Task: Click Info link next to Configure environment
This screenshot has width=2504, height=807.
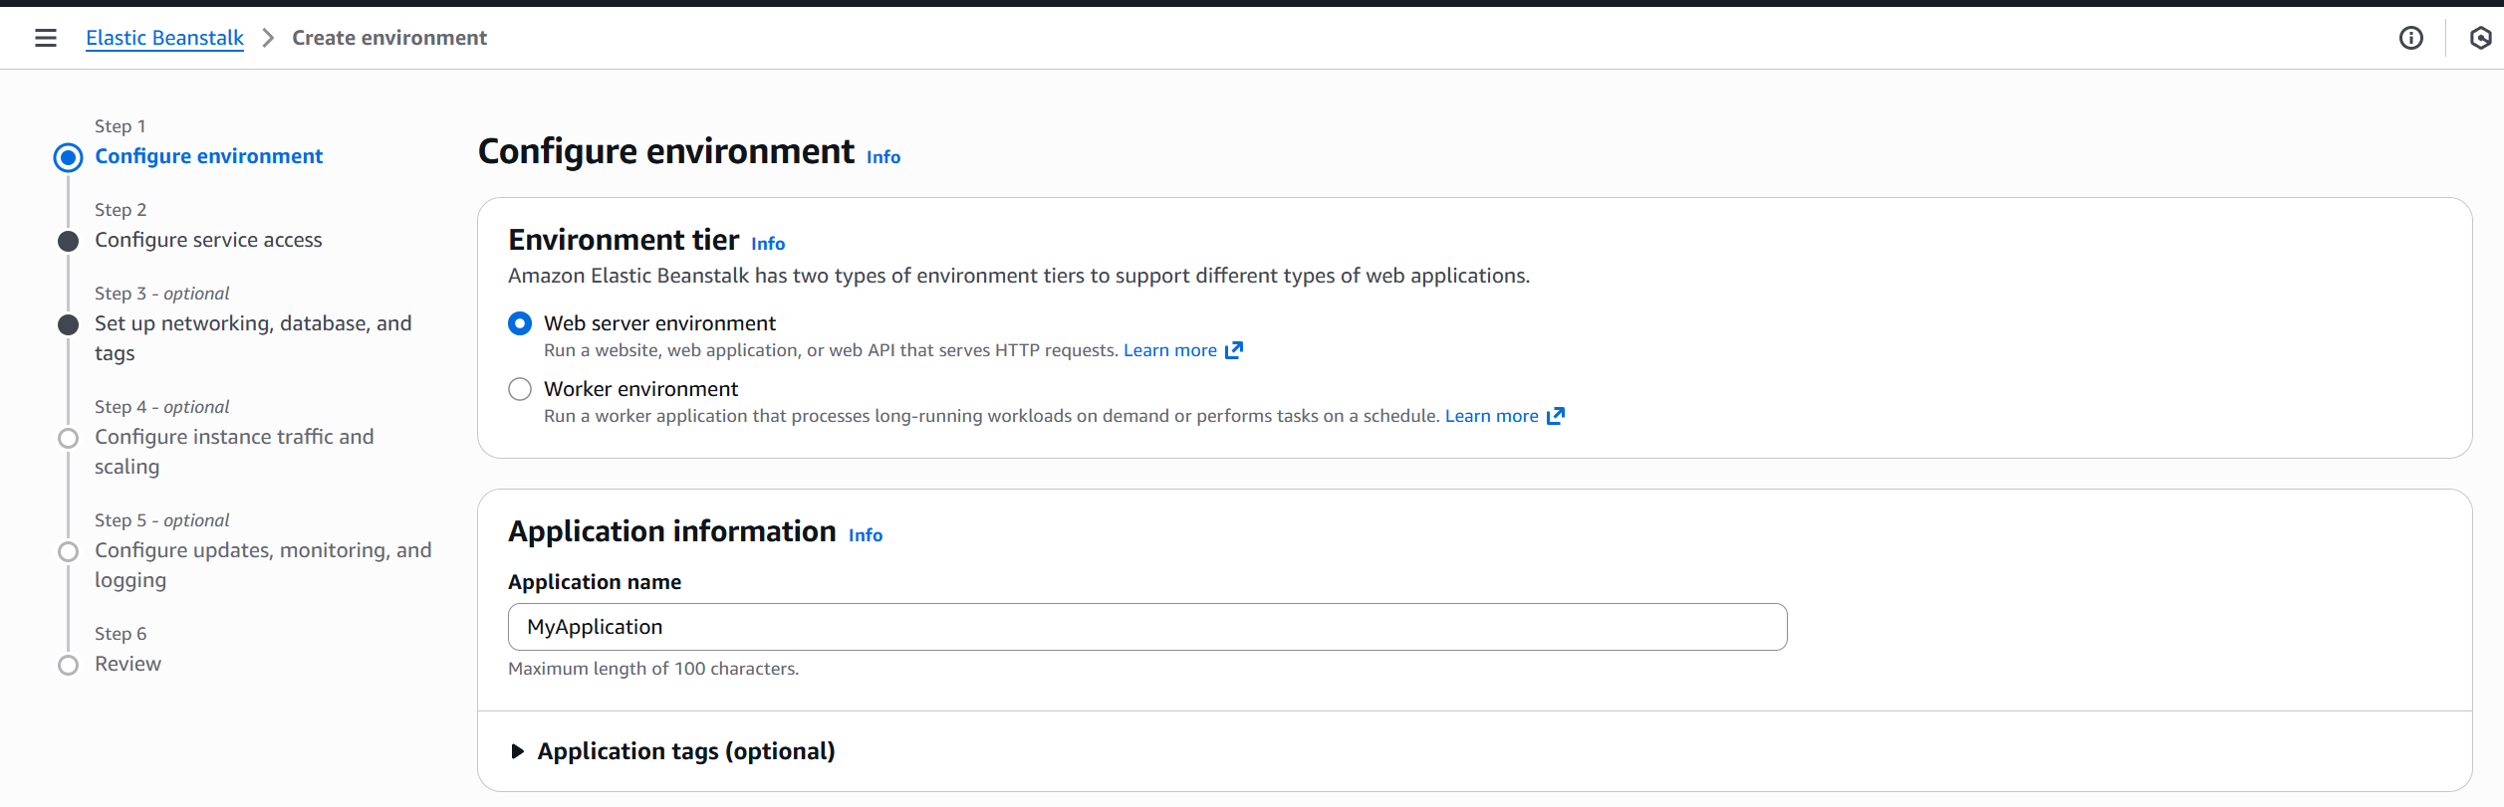Action: click(882, 157)
